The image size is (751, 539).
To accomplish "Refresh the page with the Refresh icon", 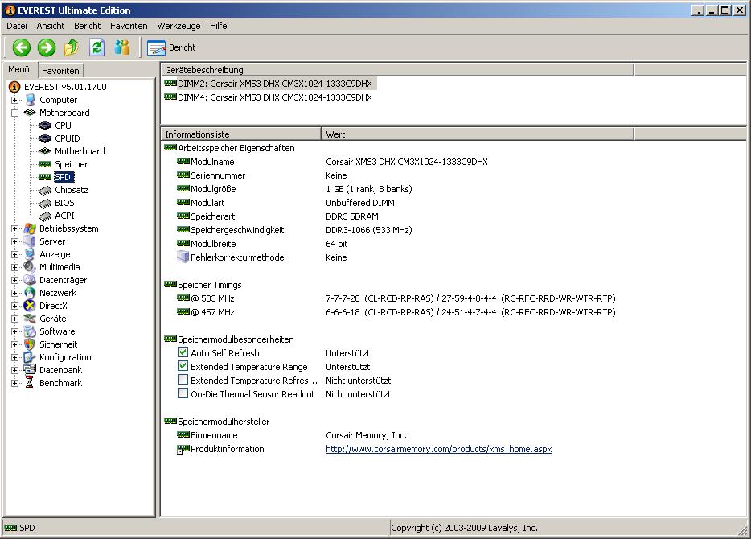I will (x=96, y=47).
